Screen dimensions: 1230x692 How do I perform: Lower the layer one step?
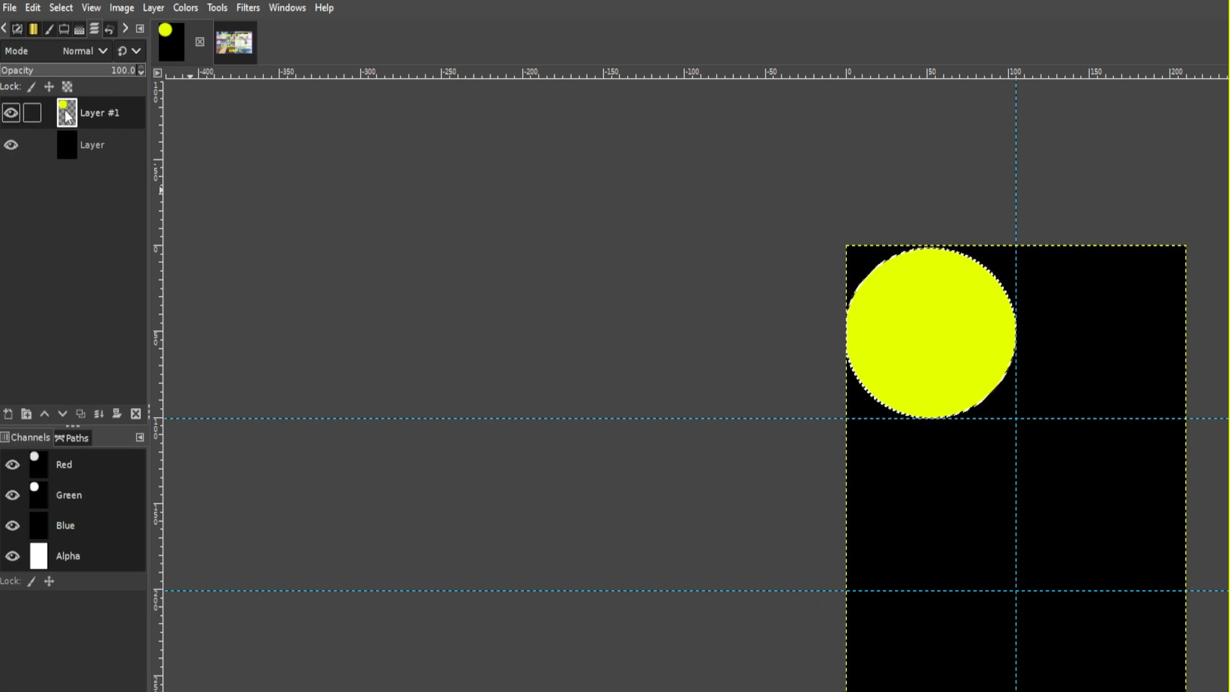pos(63,414)
